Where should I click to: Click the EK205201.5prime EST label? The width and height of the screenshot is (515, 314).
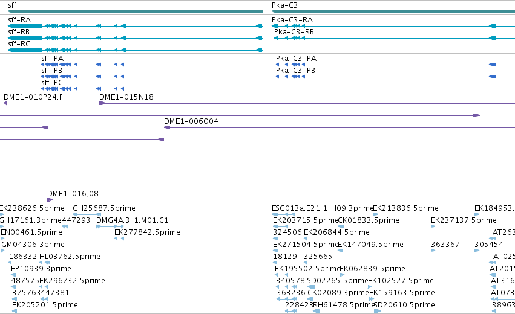pyautogui.click(x=45, y=305)
